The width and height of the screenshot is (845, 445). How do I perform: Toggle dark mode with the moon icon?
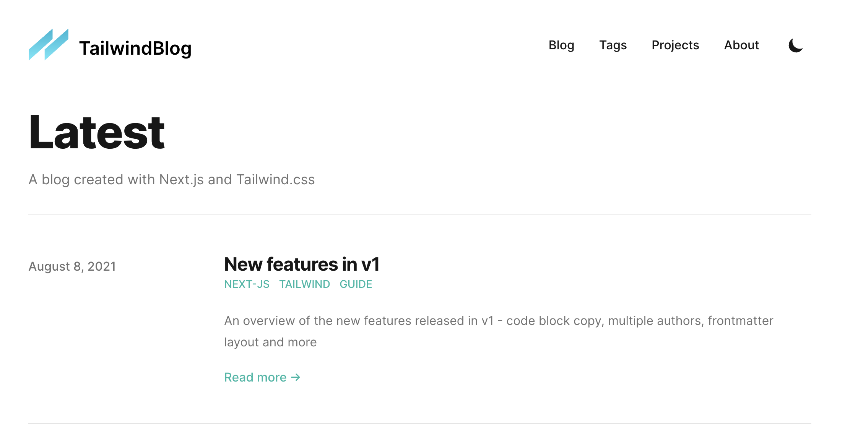point(795,45)
